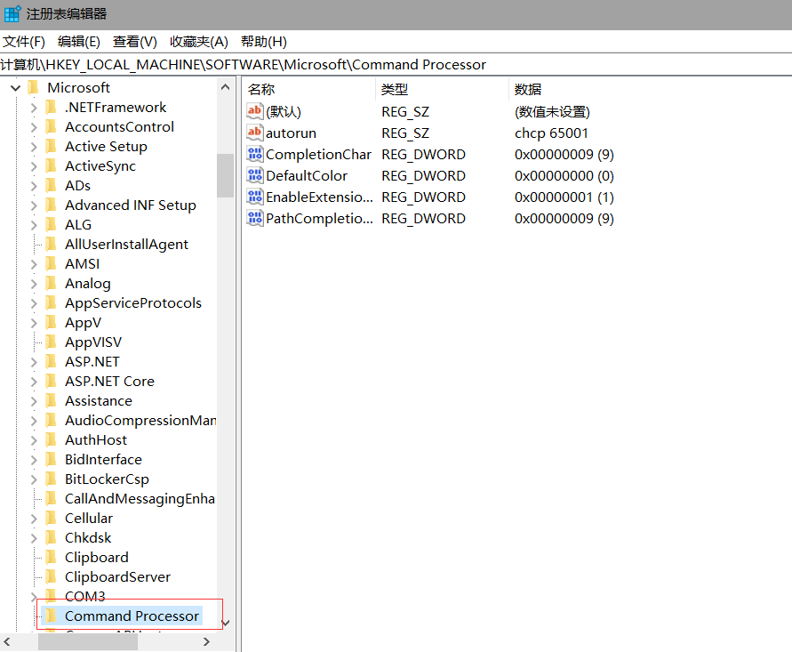Click the 'chcp 65001' data cell
This screenshot has height=652, width=792.
click(x=551, y=133)
